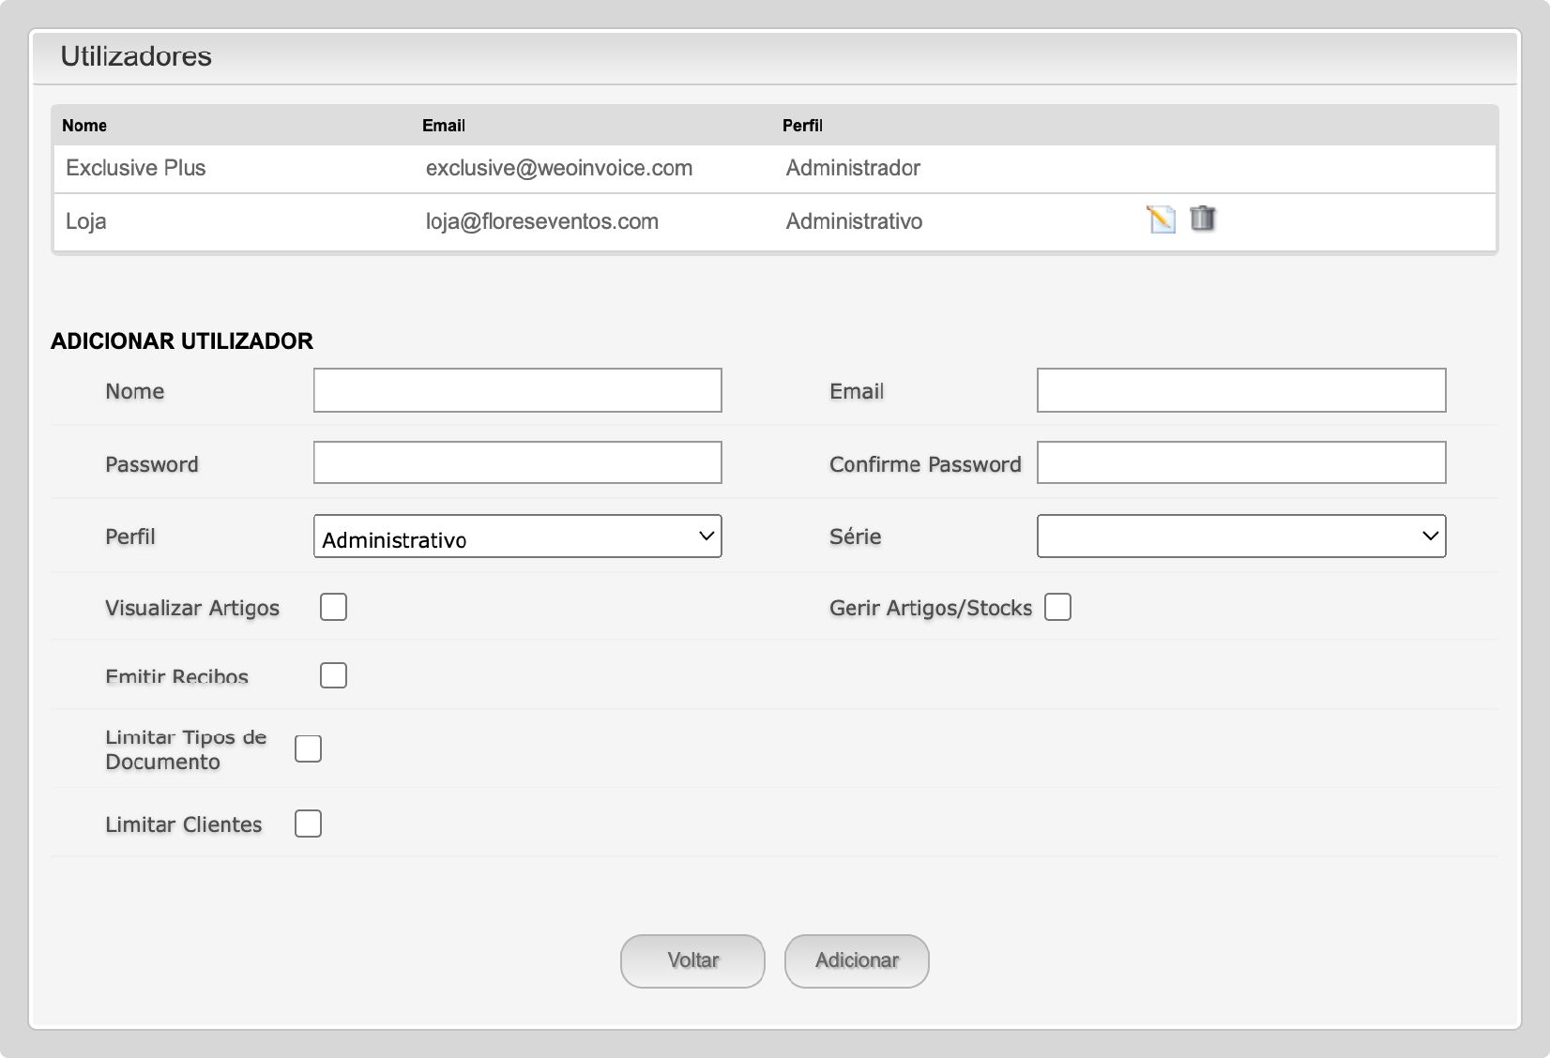
Task: Enable the Limitar Clientes checkbox
Action: pyautogui.click(x=308, y=824)
